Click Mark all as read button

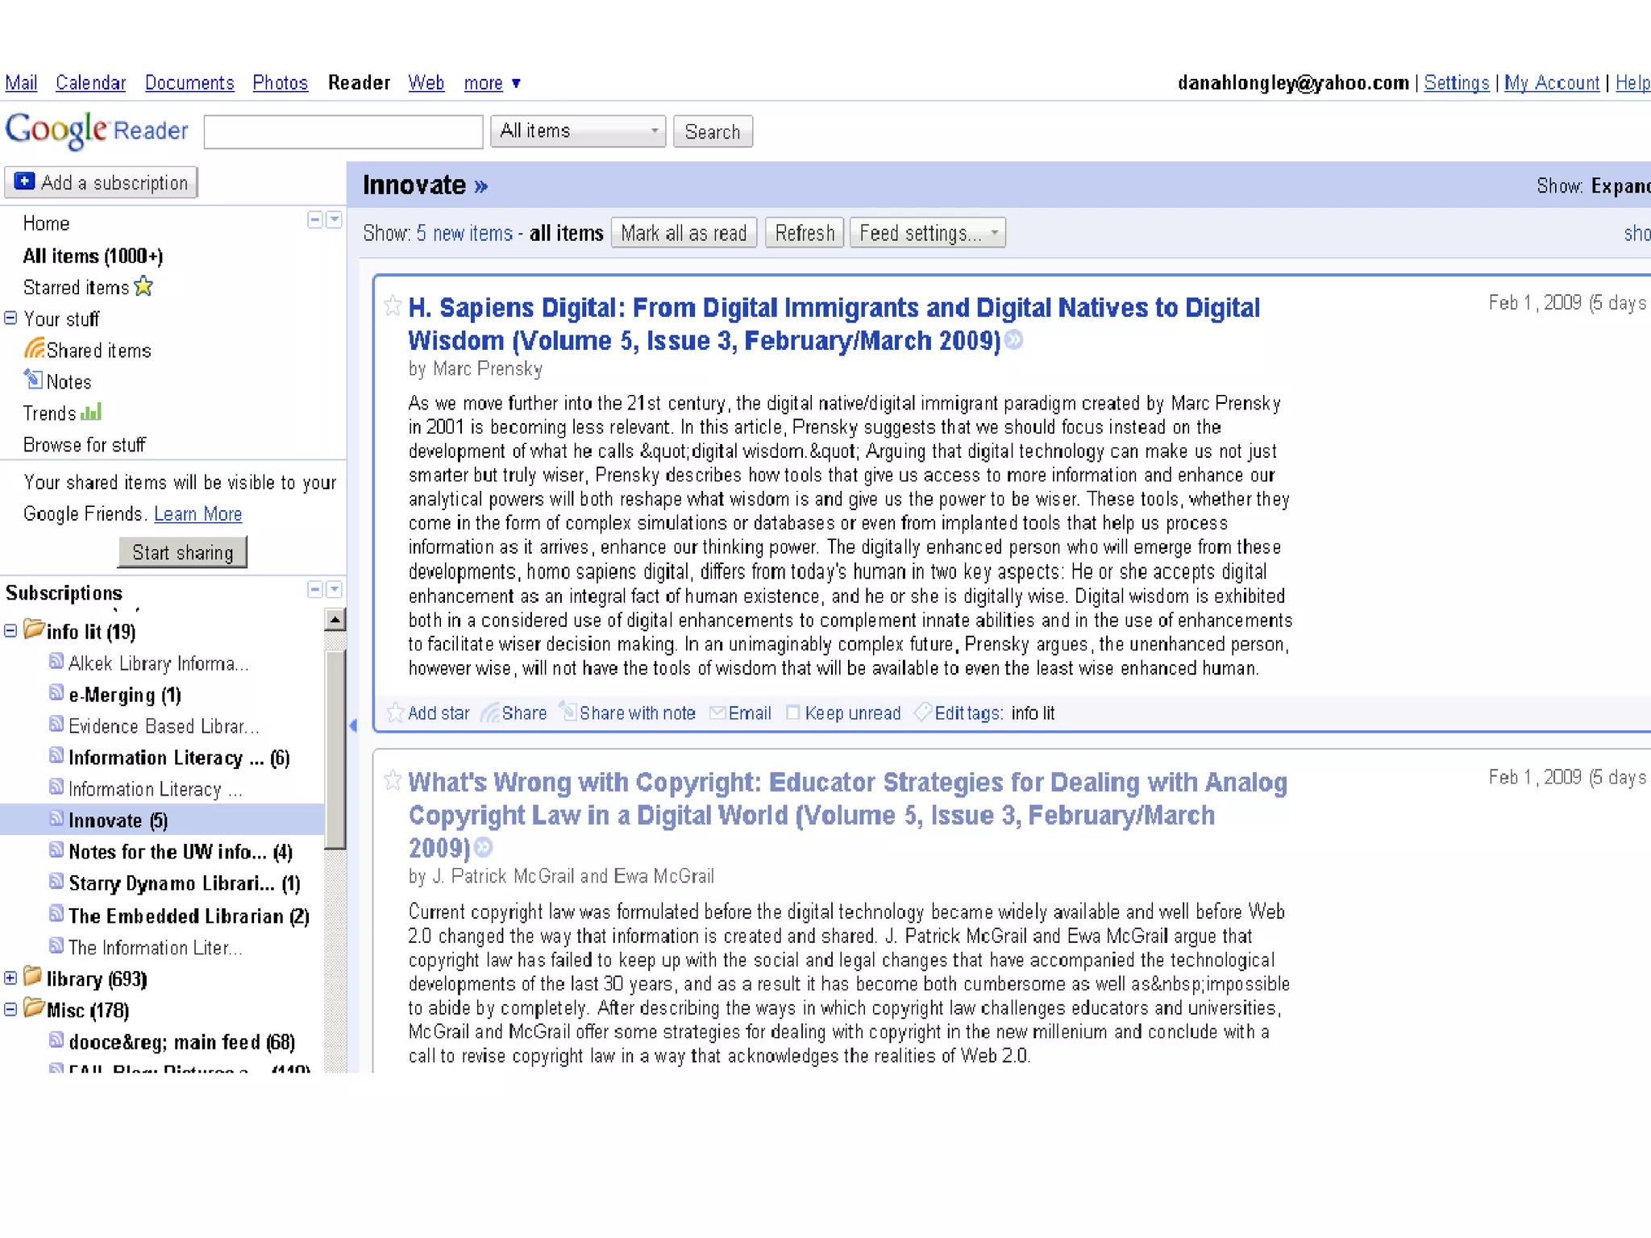coord(684,233)
